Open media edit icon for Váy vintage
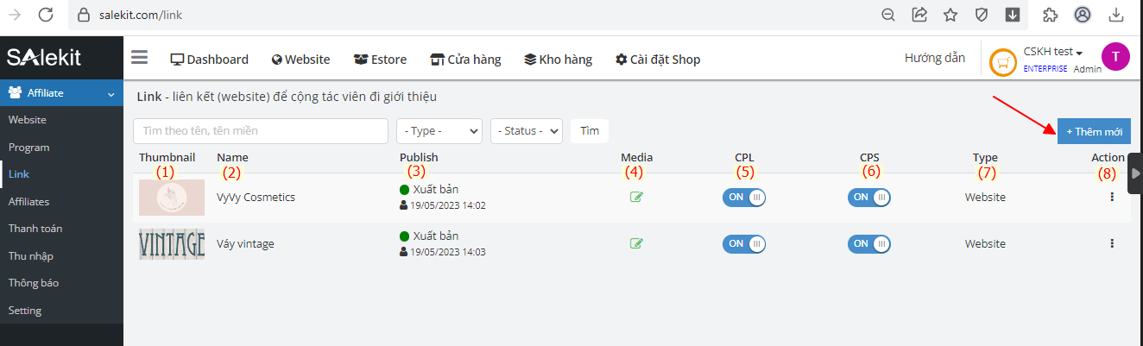 pyautogui.click(x=636, y=243)
